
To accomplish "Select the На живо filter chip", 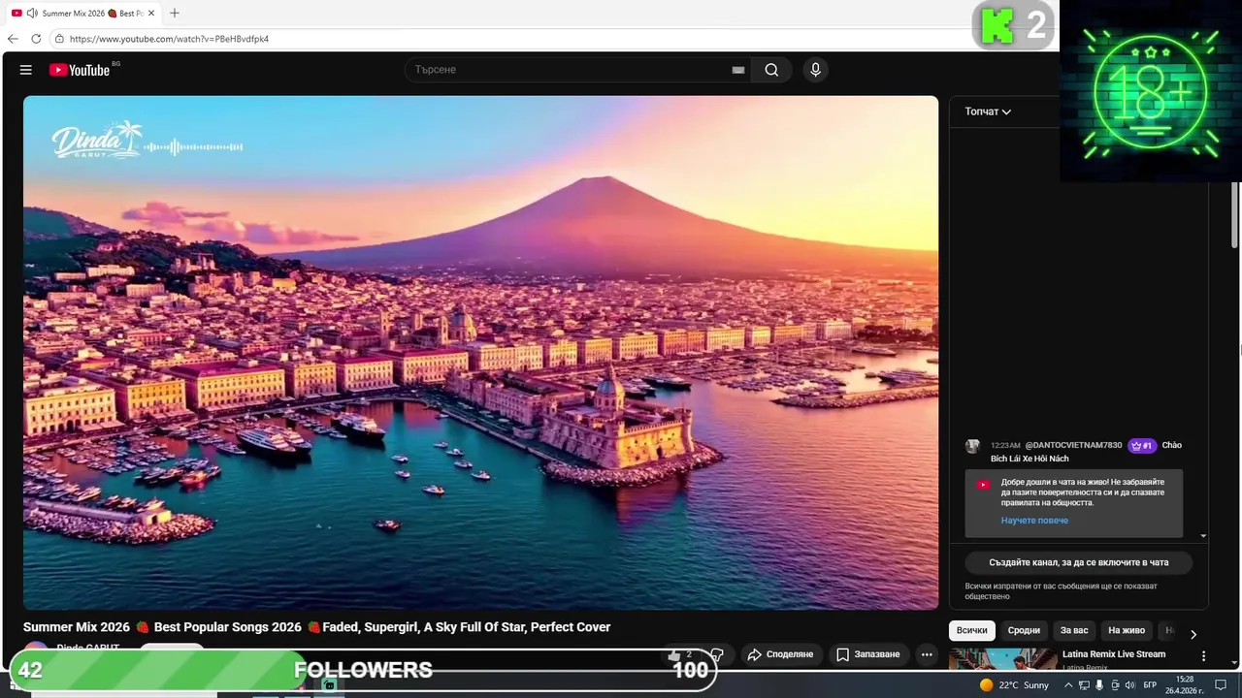I will (1127, 630).
